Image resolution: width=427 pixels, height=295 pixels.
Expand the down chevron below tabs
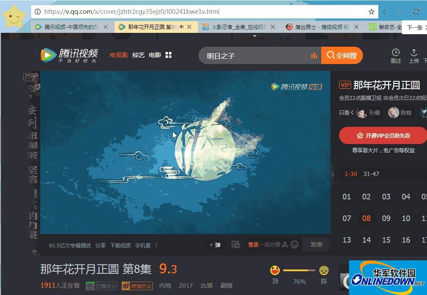click(x=255, y=35)
